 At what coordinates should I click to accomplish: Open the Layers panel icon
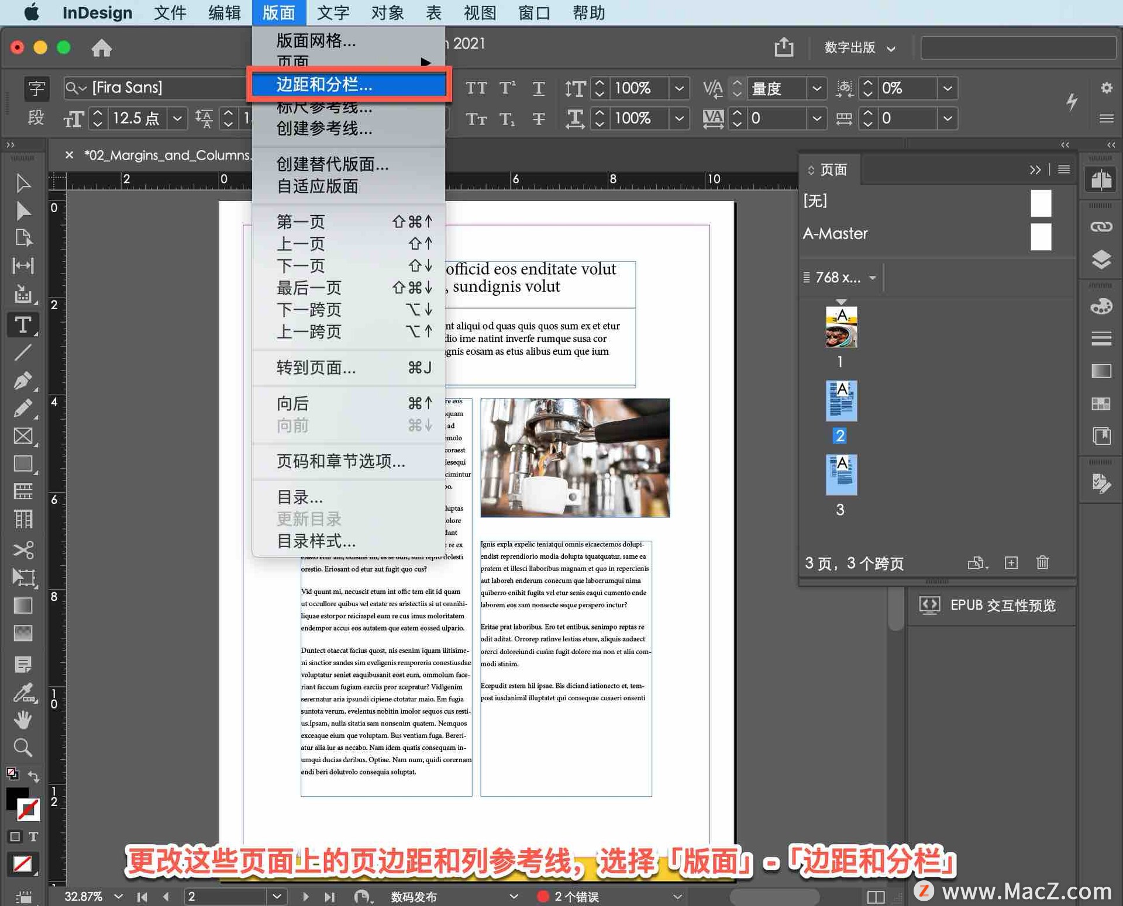pos(1101,260)
